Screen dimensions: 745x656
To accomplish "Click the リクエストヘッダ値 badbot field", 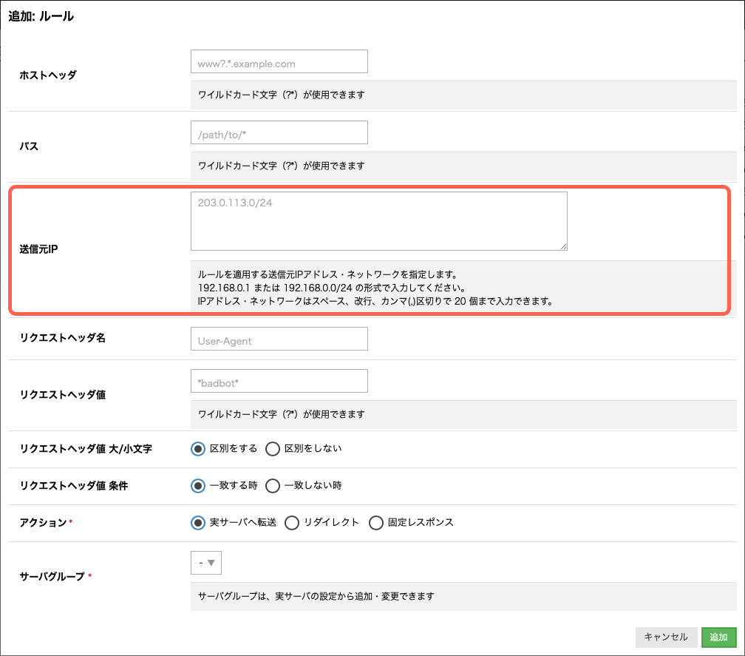I will point(279,381).
